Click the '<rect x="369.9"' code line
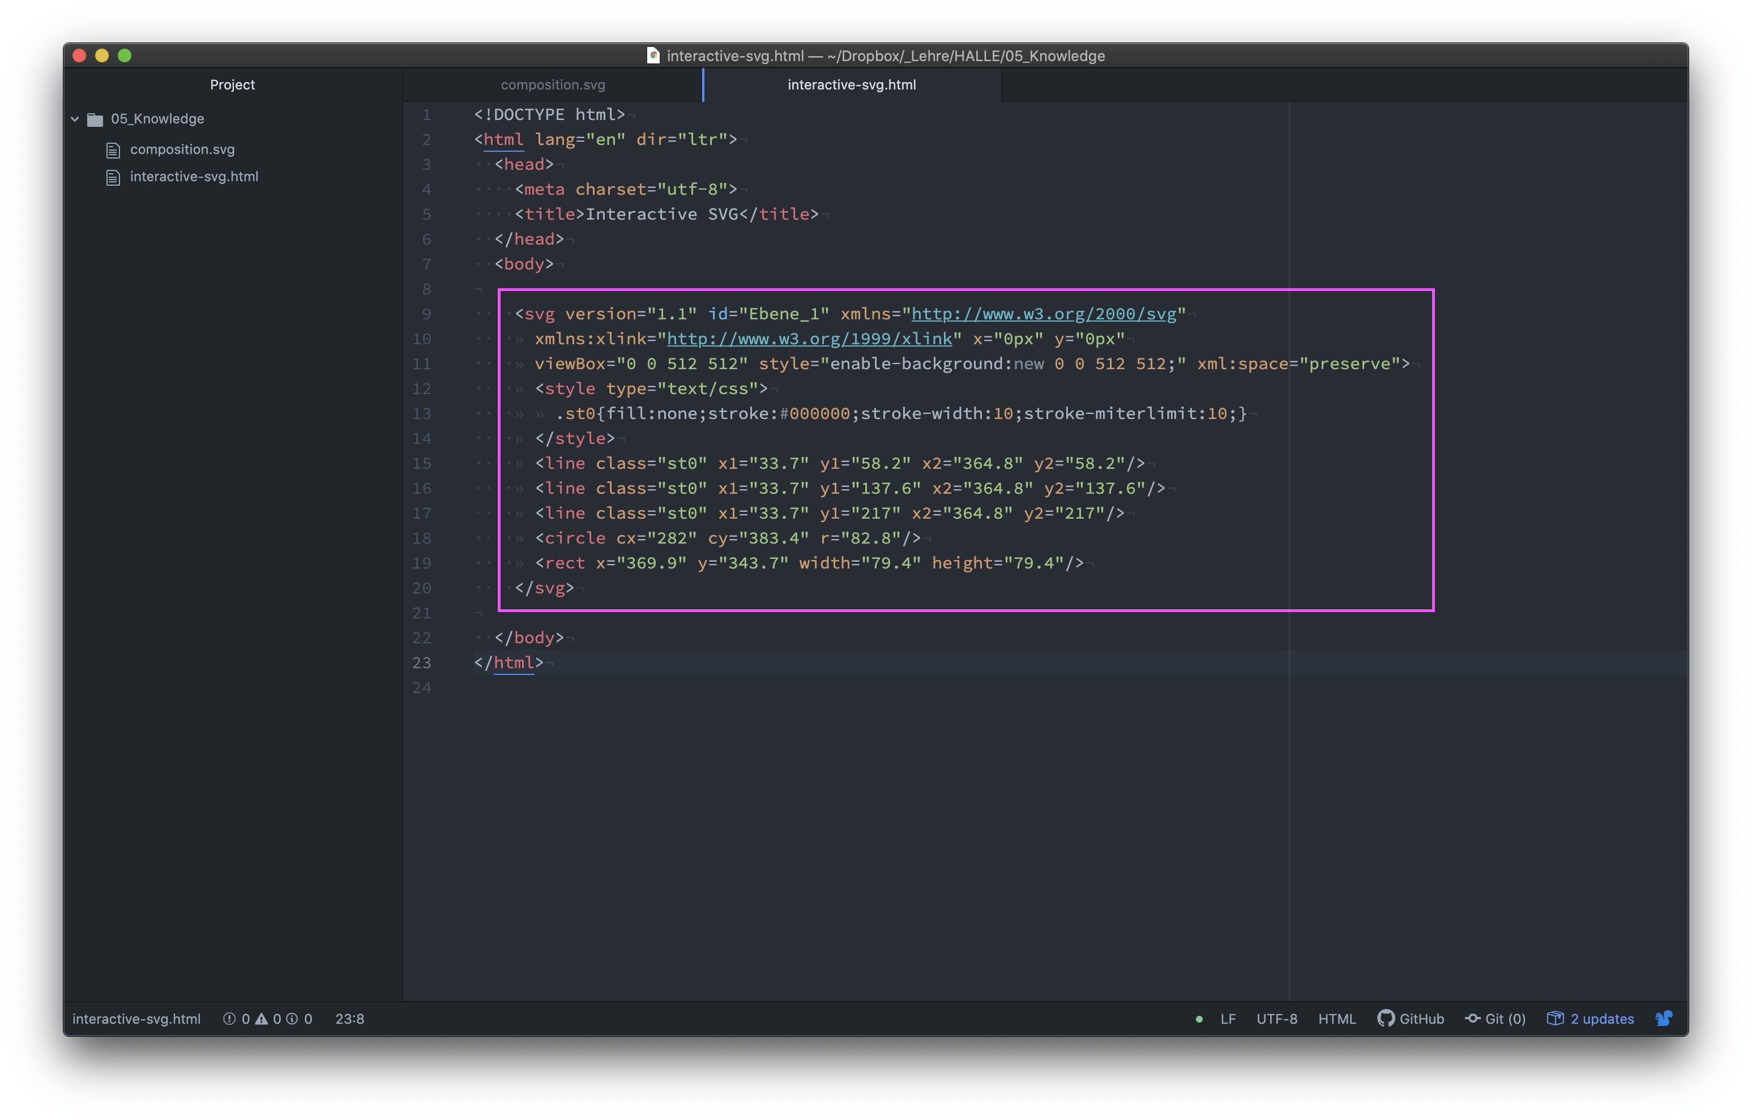 pos(809,563)
